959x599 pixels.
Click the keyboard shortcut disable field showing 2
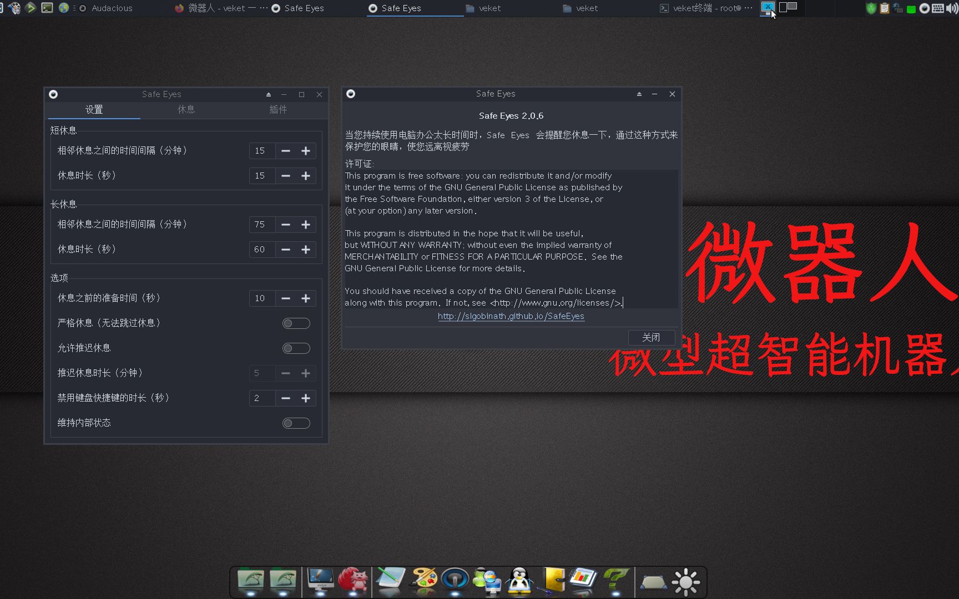click(x=262, y=398)
